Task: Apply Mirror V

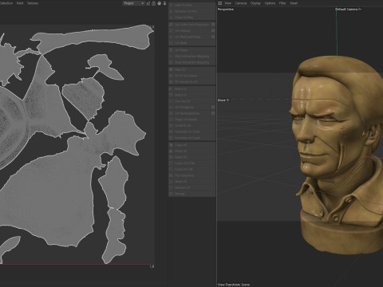Action: [x=192, y=95]
